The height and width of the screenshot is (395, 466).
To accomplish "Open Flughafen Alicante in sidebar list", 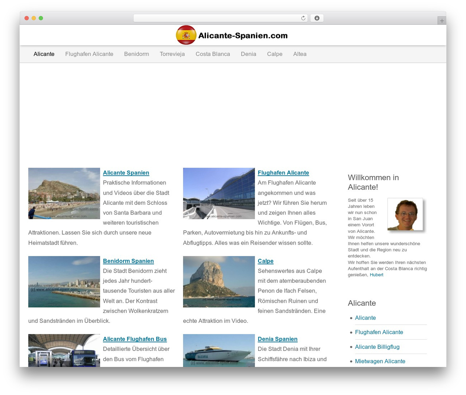I will pyautogui.click(x=379, y=332).
